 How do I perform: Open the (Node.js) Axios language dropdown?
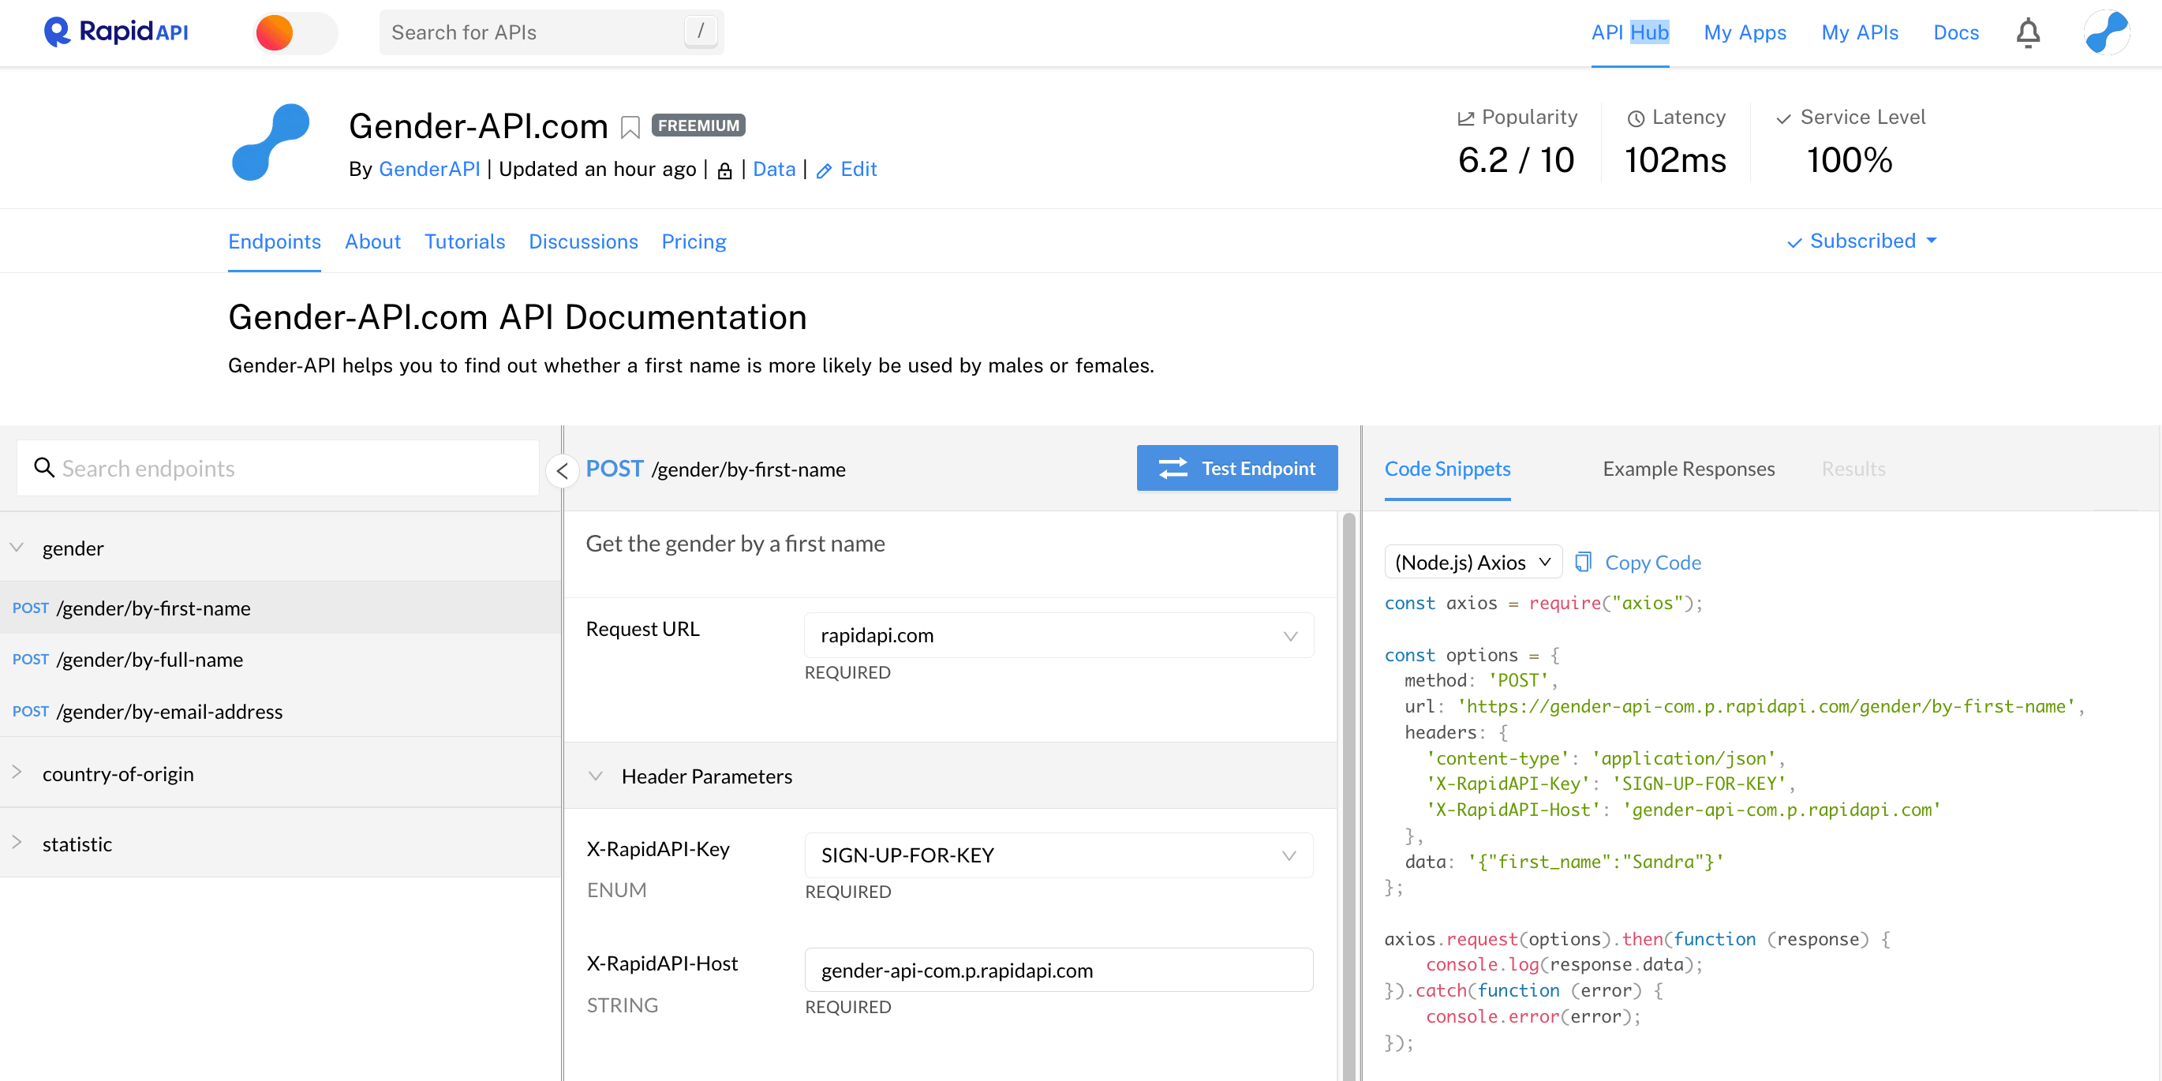1472,562
